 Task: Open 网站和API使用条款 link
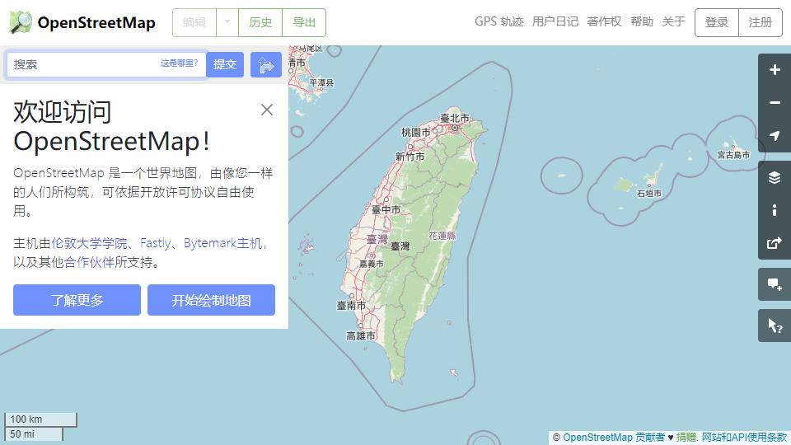coord(744,438)
